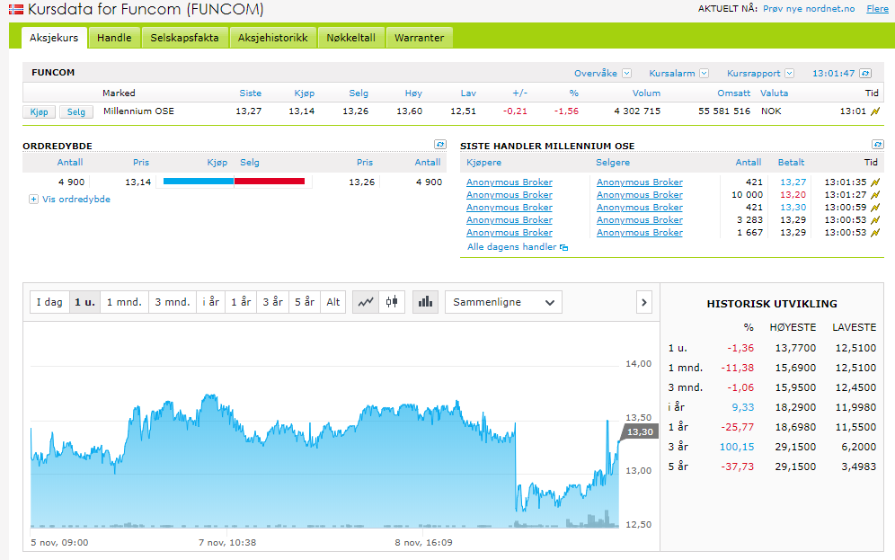The height and width of the screenshot is (560, 895).
Task: Select Alt chart period
Action: [x=333, y=302]
